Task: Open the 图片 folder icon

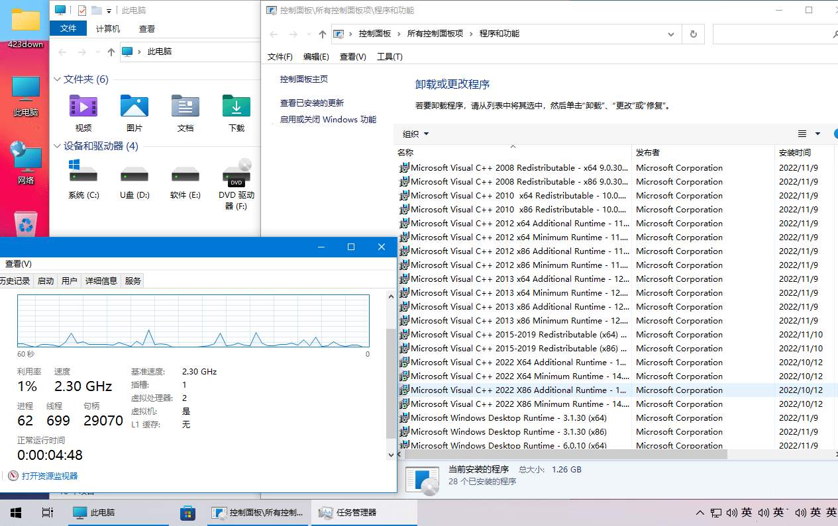Action: 134,107
